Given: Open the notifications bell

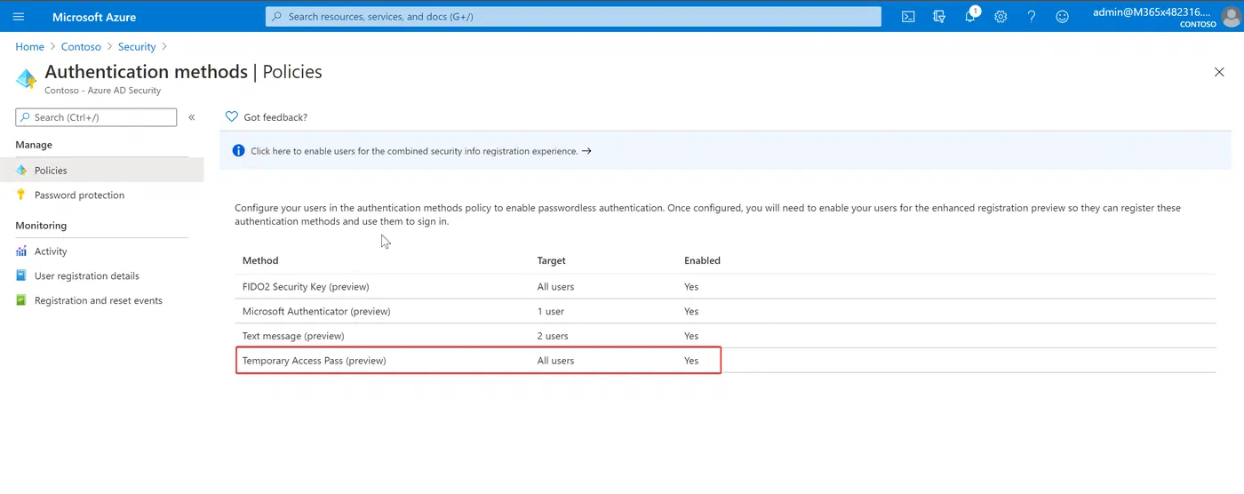Looking at the screenshot, I should (x=970, y=16).
